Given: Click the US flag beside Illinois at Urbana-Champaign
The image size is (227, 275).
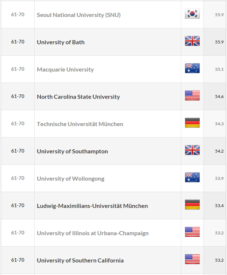Looking at the screenshot, I should tap(192, 232).
